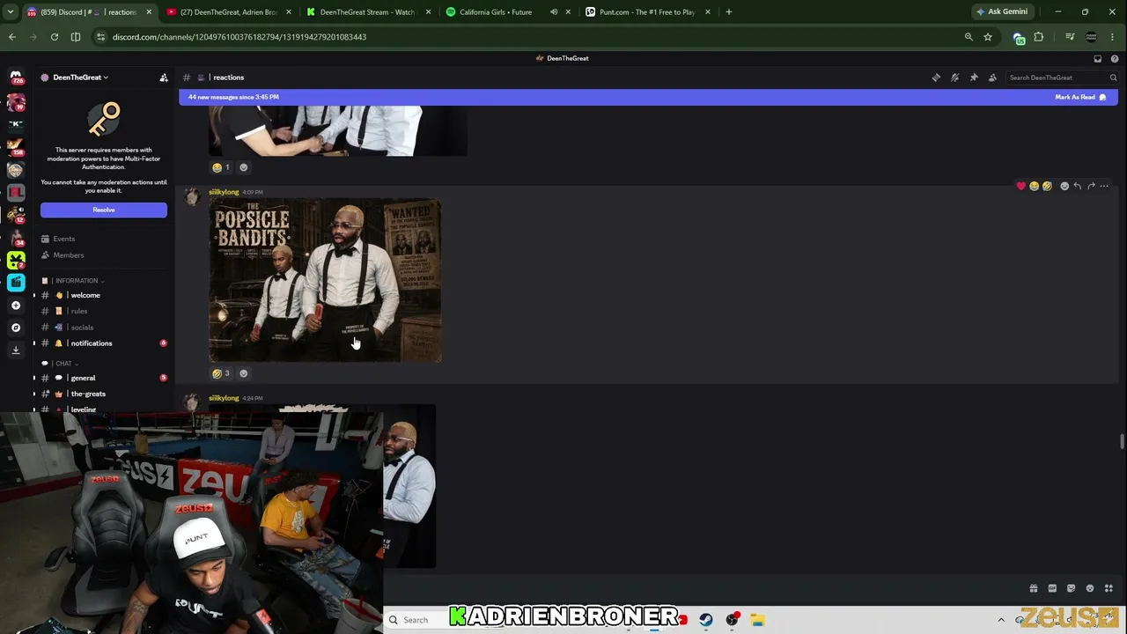
Task: Open the rules channel
Action: [x=79, y=311]
